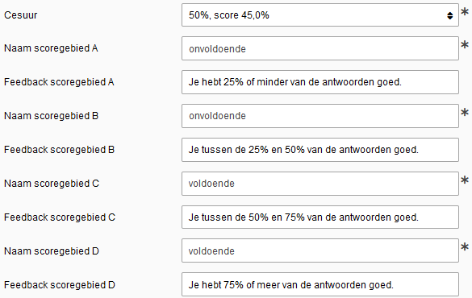Click the Feedback scoregebied D label
Image resolution: width=472 pixels, height=298 pixels.
coord(60,285)
